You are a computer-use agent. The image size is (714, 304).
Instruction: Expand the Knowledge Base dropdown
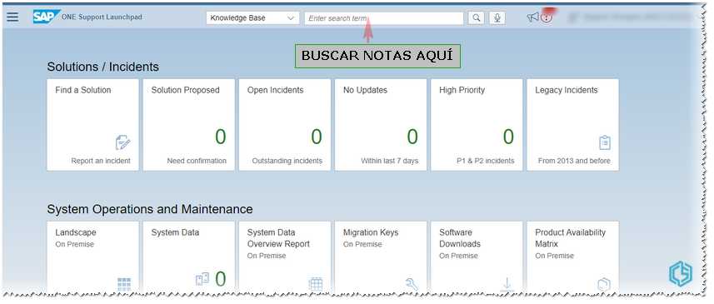[252, 18]
